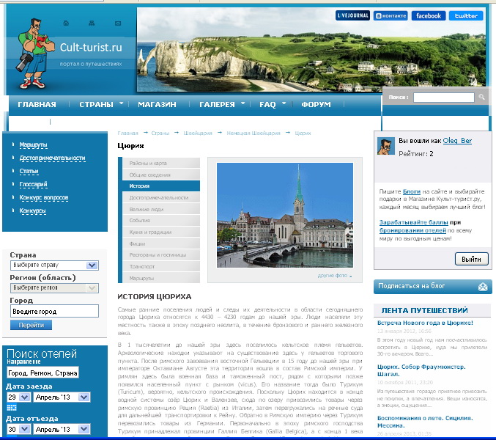
Task: Open Цюрих. Собор Фраумюнстер. Шагал post
Action: 421,370
